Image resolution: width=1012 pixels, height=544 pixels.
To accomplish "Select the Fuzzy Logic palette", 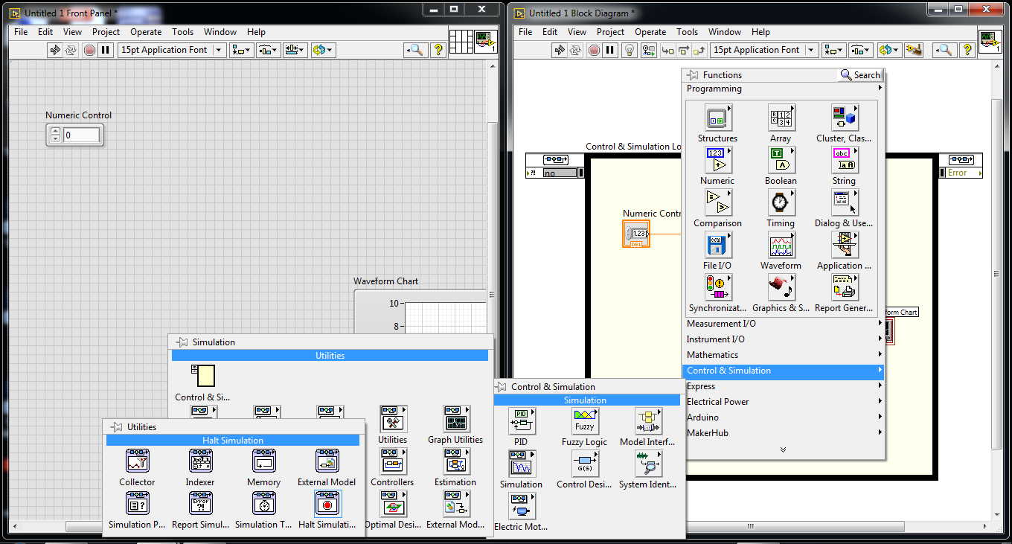I will 585,420.
